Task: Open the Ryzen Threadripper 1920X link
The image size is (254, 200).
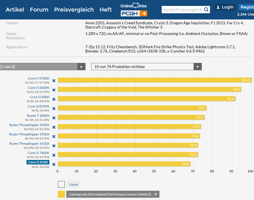Action: click(29, 144)
